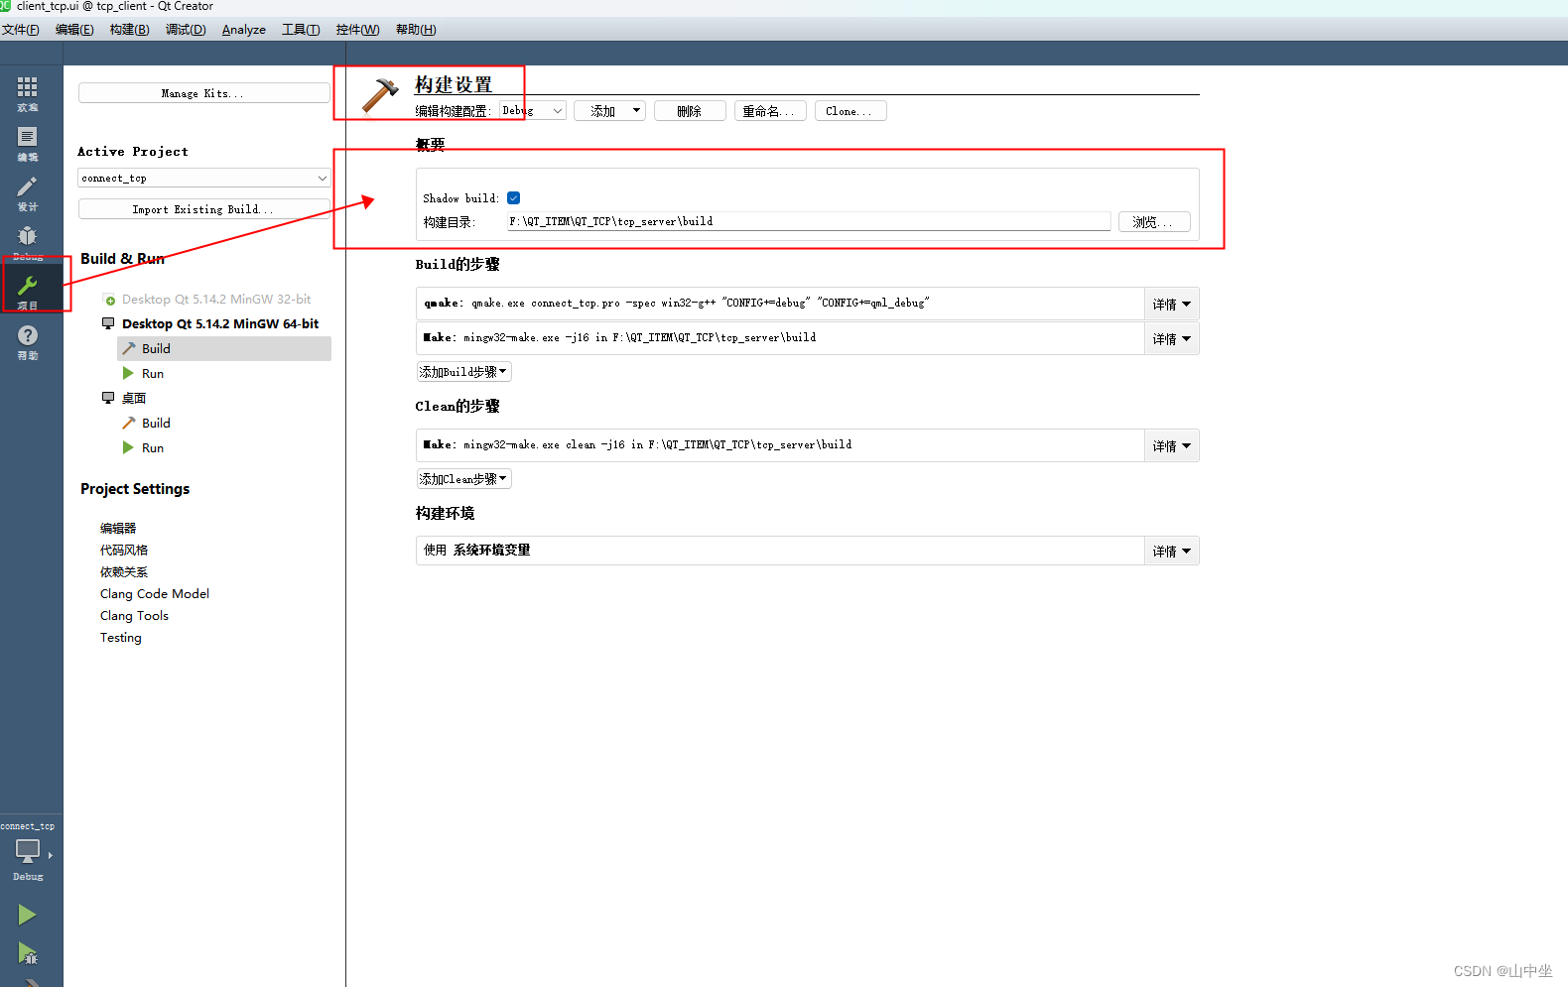Viewport: 1568px width, 987px height.
Task: Open the Analyze menu
Action: click(x=244, y=30)
